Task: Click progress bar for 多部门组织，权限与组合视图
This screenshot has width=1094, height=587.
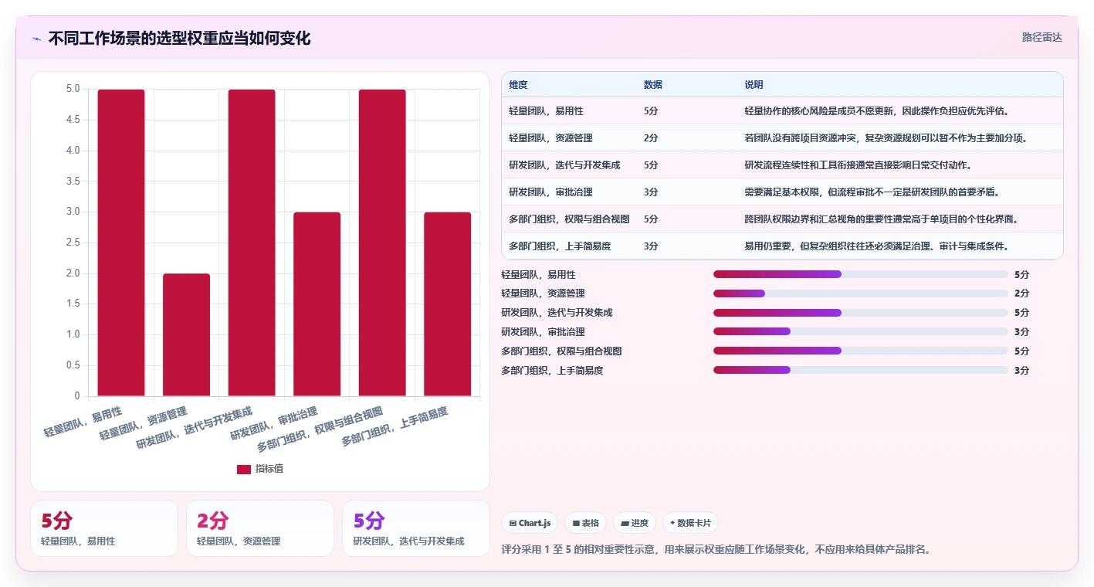Action: tap(861, 351)
